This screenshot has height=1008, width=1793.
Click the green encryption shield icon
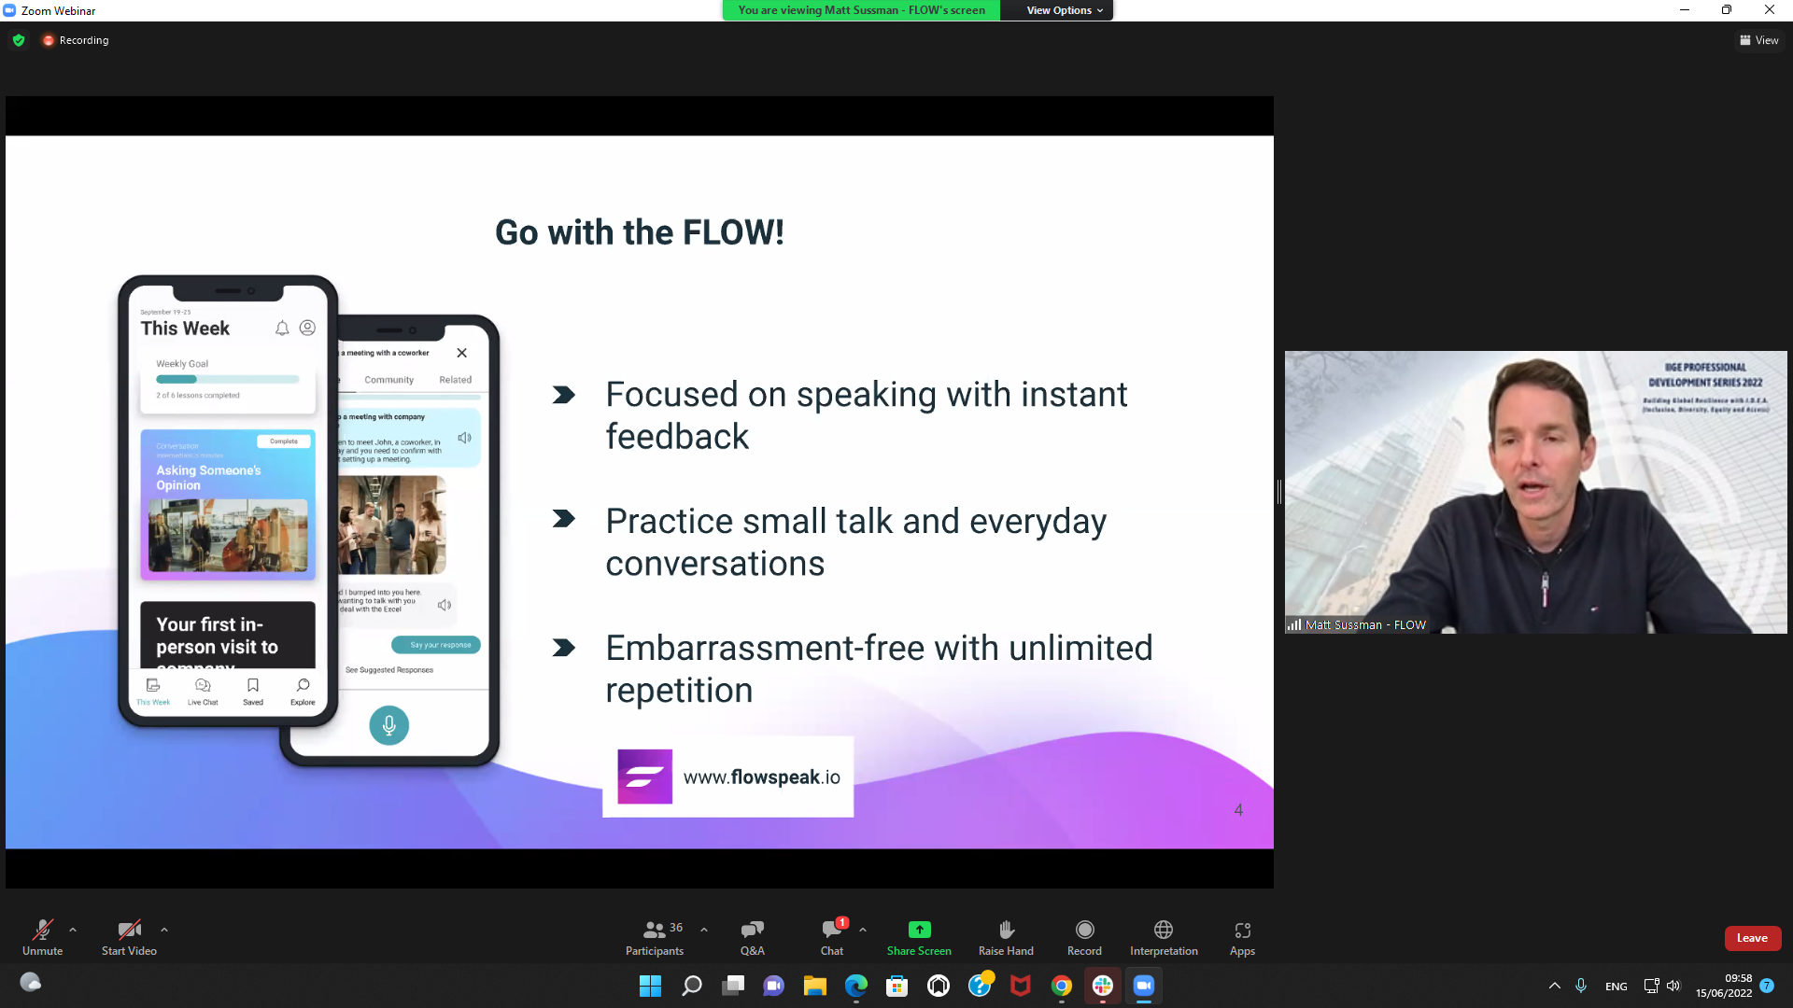[19, 40]
